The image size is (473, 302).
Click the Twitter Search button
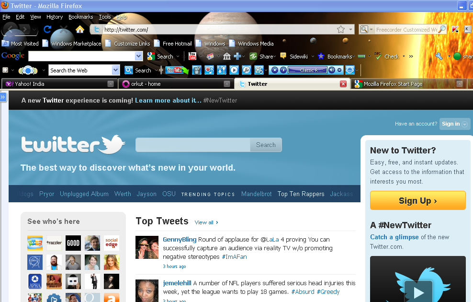coord(266,145)
